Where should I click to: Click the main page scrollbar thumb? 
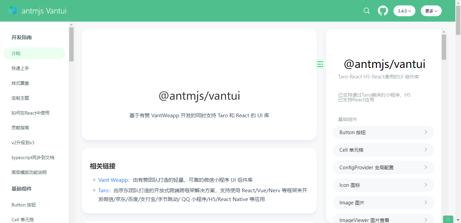coord(458,20)
